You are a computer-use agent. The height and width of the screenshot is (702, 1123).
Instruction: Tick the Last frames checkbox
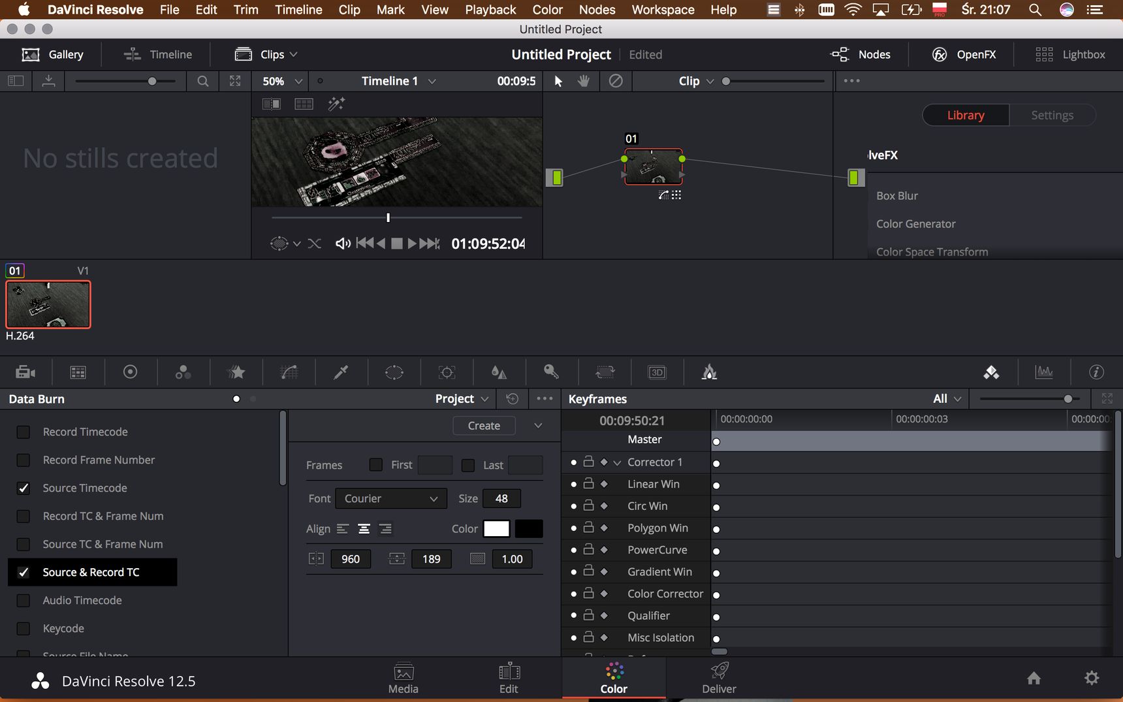pos(468,465)
